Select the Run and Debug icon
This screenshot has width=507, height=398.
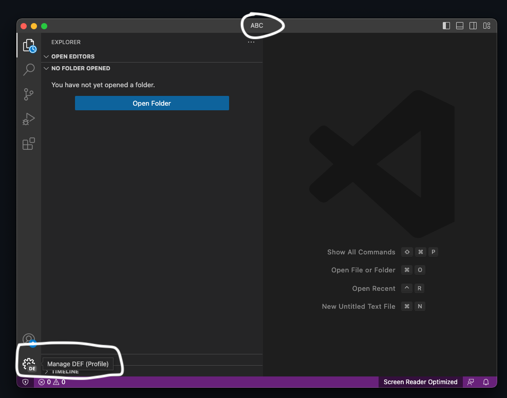(28, 118)
